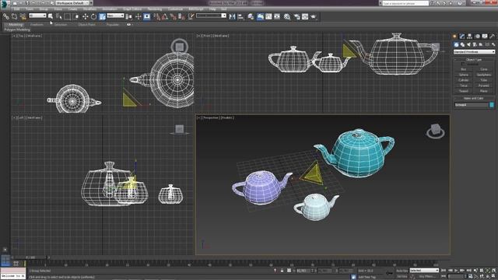Open Select by Name tool
The height and width of the screenshot is (280, 498).
tap(59, 16)
